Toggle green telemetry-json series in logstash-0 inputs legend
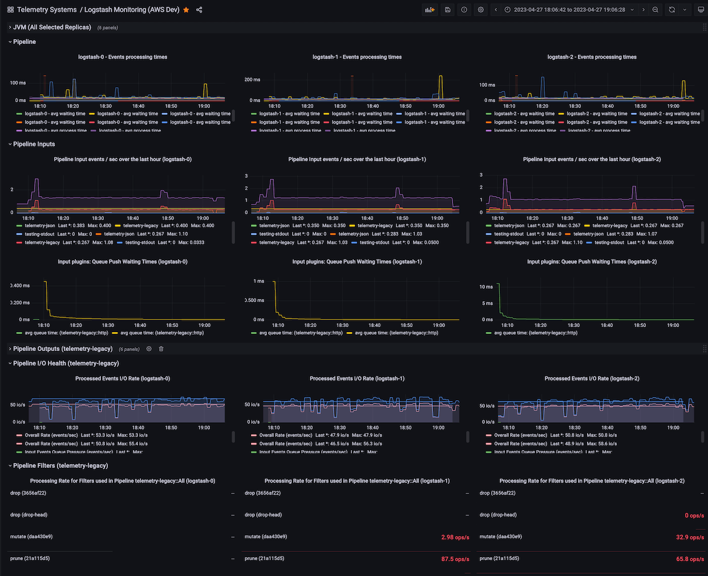 coord(40,226)
